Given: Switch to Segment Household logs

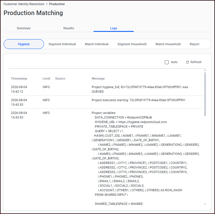Looking at the screenshot, I should pos(132,44).
